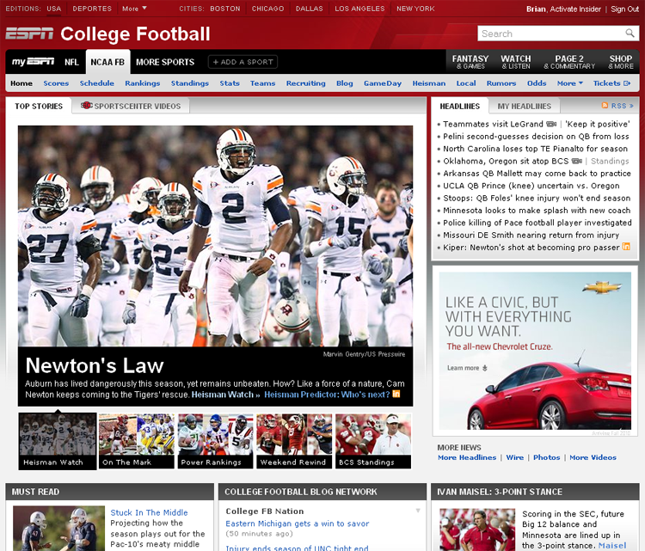Image resolution: width=645 pixels, height=551 pixels.
Task: Open the Odds link
Action: 537,83
